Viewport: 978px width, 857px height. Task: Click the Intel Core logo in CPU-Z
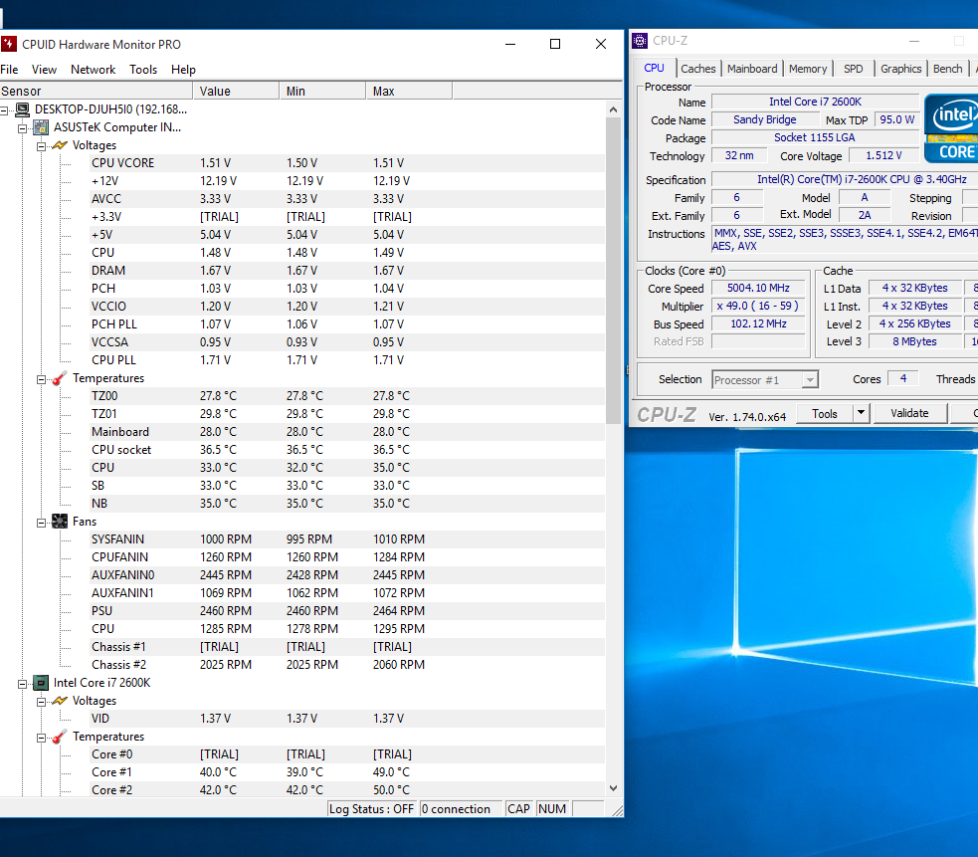(952, 128)
